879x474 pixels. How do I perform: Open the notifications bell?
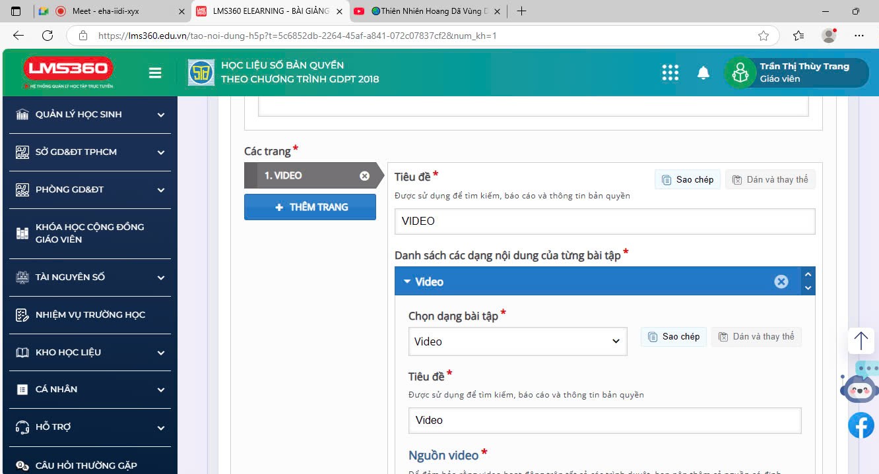tap(703, 73)
